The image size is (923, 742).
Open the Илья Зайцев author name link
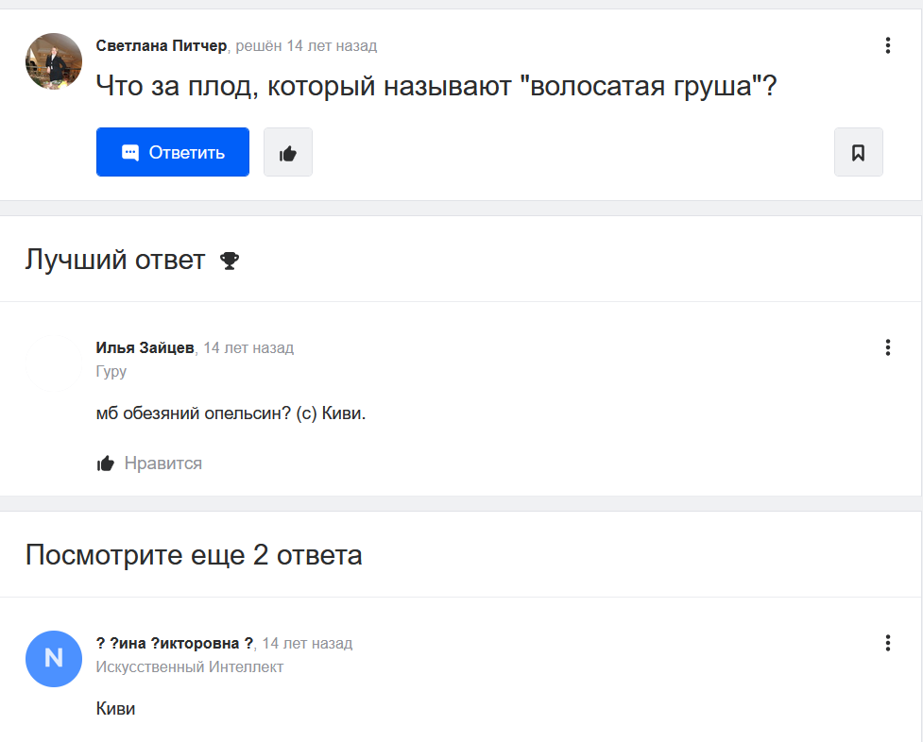(x=145, y=347)
